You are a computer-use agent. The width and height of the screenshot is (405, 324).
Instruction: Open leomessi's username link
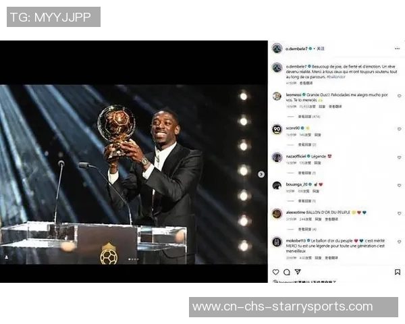pos(294,94)
